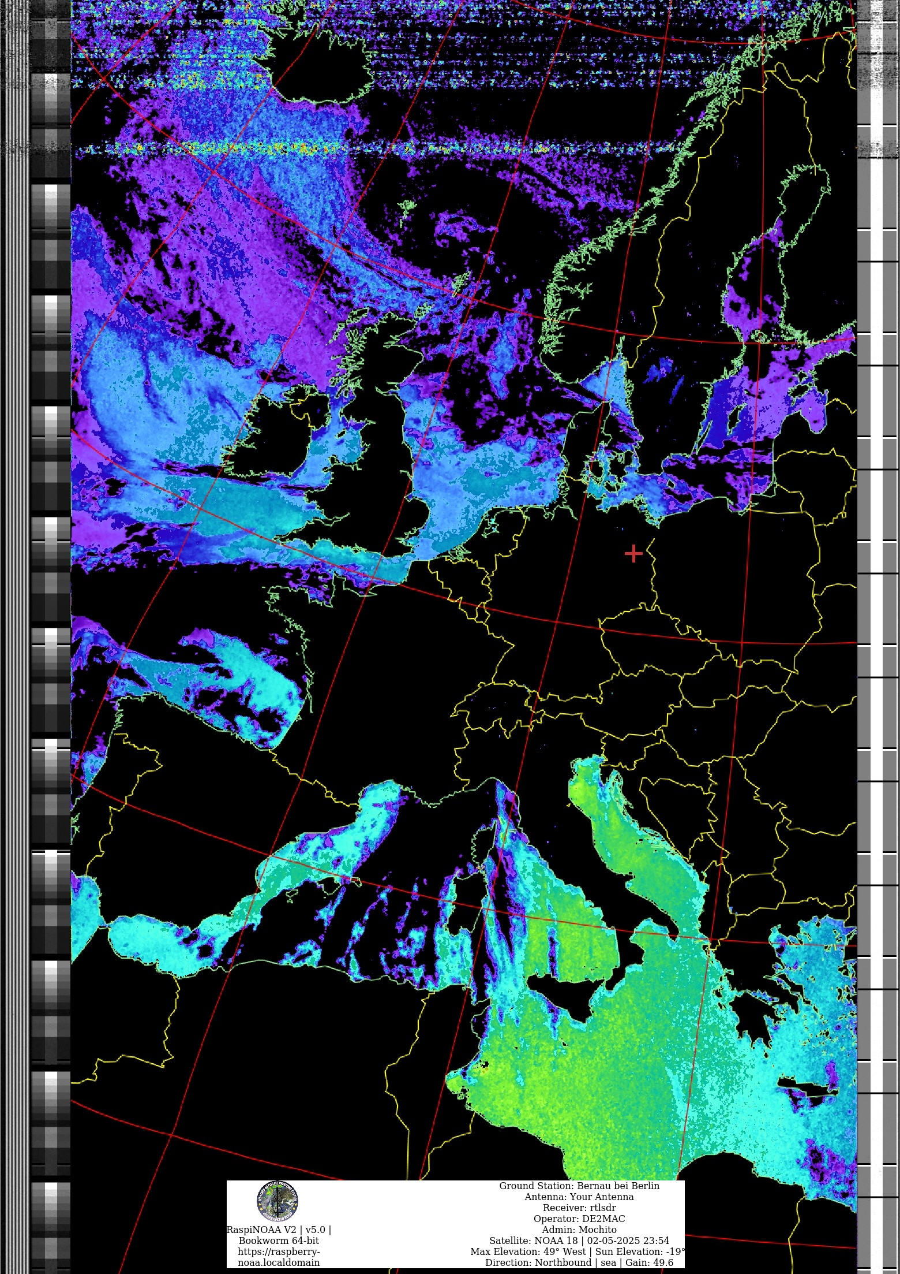Click the RaspiNOAA round logo emblem

coord(277,1200)
